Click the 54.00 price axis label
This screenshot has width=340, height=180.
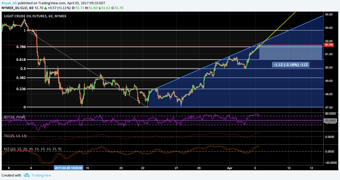click(329, 14)
